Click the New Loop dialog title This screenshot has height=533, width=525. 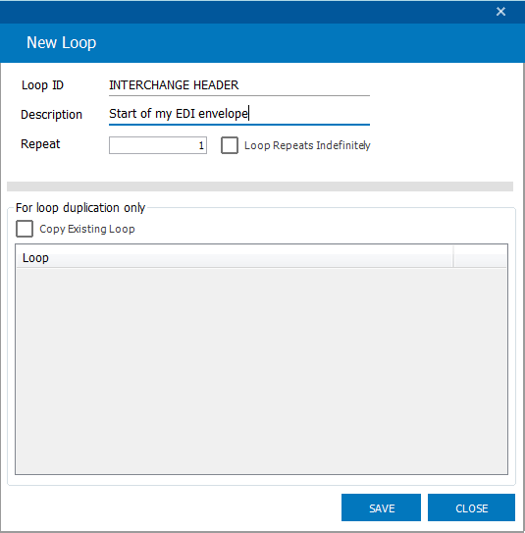pos(62,43)
